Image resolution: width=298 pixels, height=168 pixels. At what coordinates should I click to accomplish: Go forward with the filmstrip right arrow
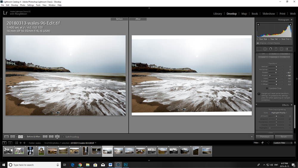pyautogui.click(x=24, y=143)
